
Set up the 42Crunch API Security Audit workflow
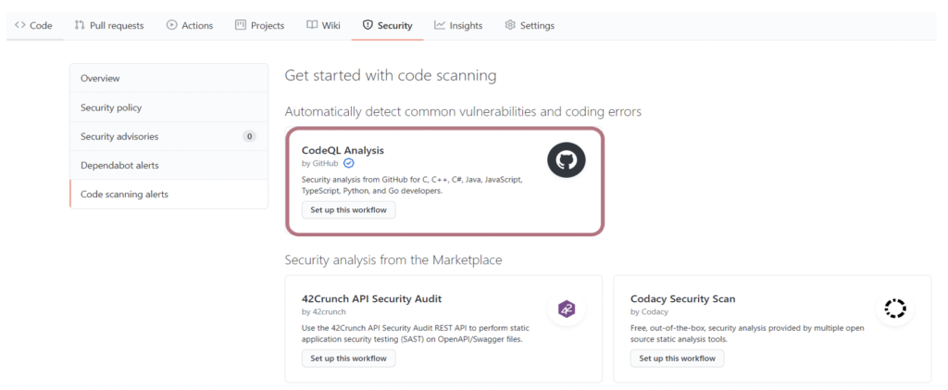pos(348,358)
